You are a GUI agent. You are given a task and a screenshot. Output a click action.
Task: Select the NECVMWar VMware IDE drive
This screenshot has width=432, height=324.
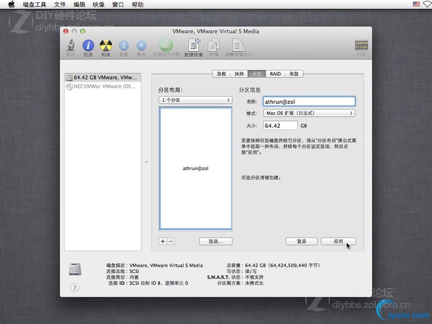103,86
